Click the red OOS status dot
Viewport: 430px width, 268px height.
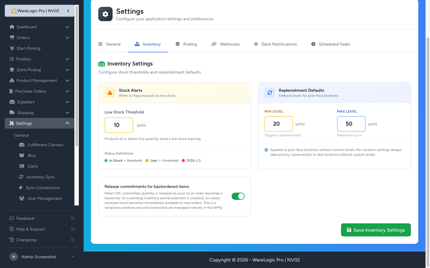pos(183,161)
